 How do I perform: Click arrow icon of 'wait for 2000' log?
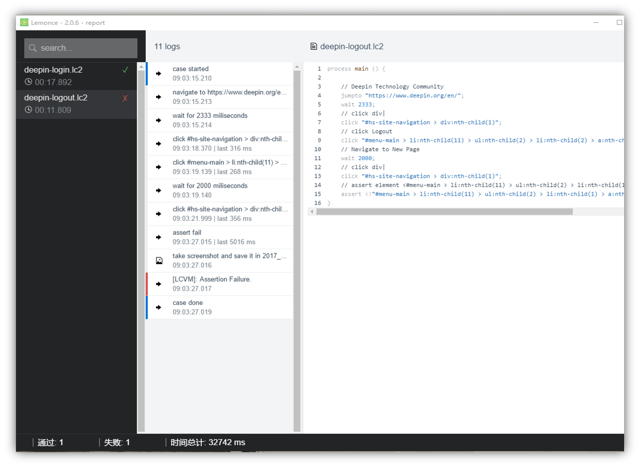[159, 190]
